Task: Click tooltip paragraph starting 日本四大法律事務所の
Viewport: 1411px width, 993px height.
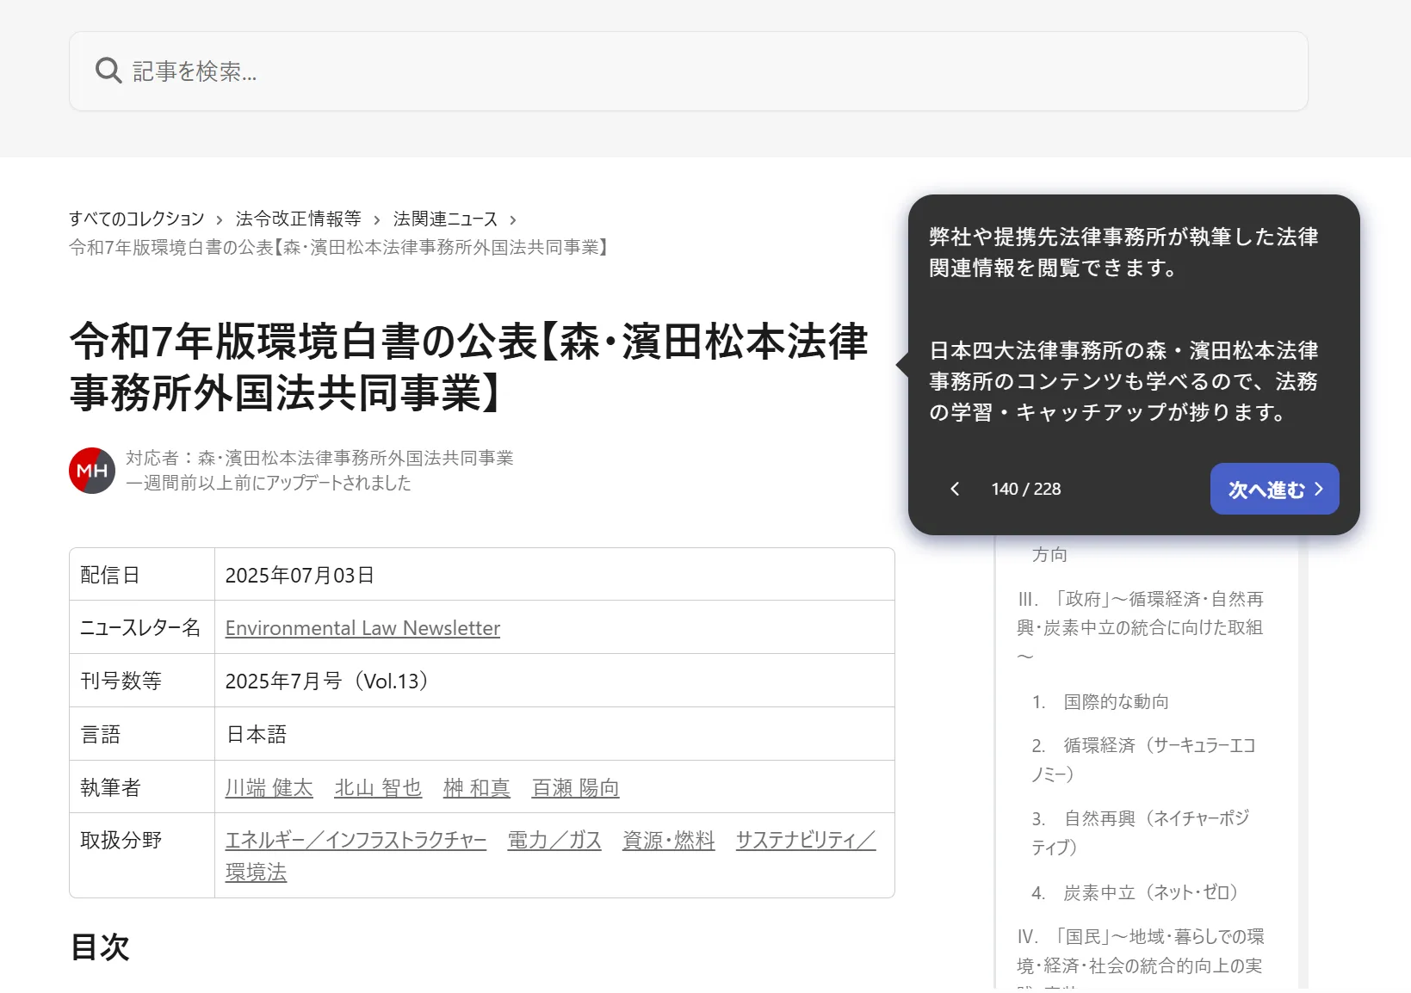Action: (x=1123, y=381)
